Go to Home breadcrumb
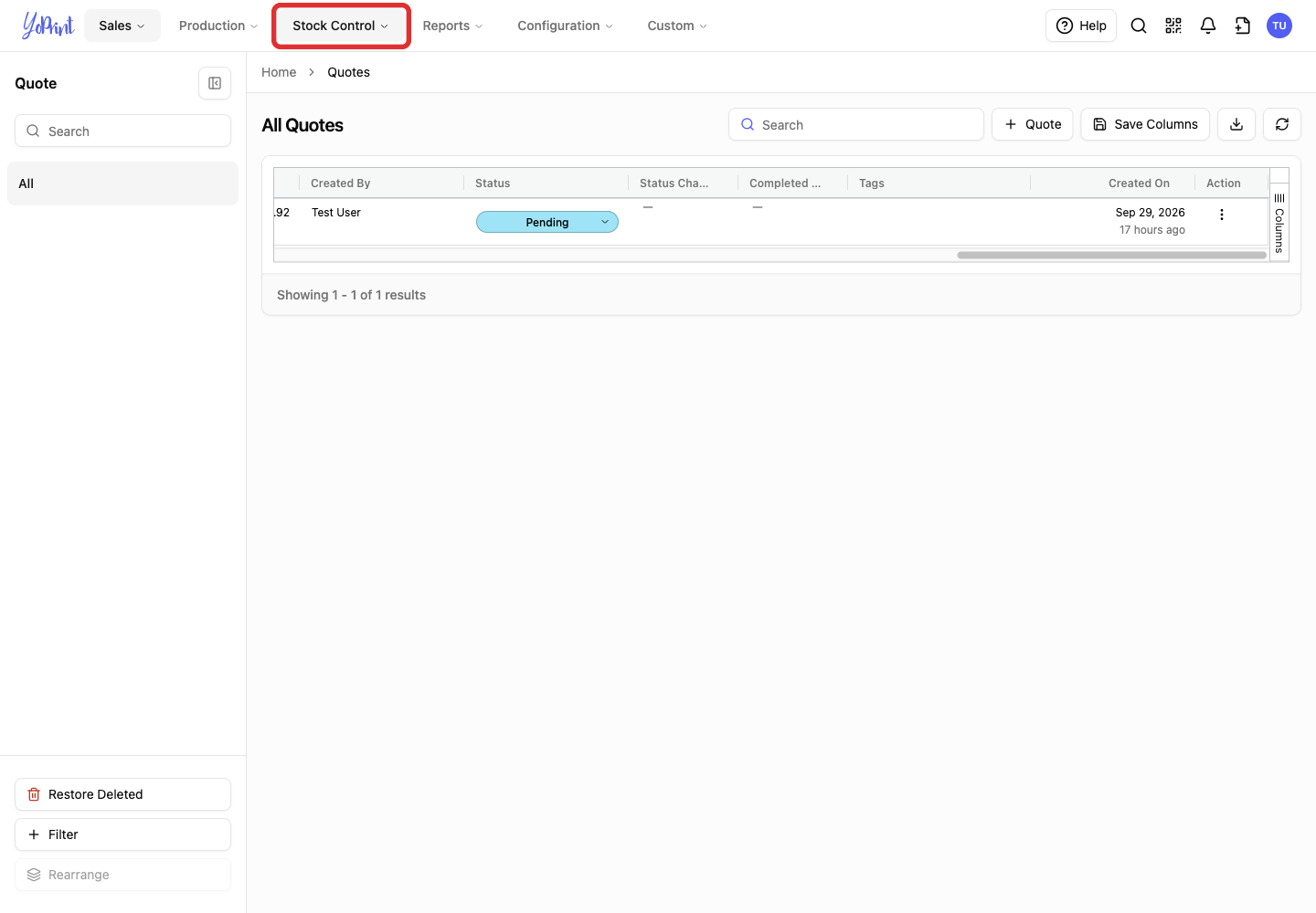1316x913 pixels. [x=279, y=72]
